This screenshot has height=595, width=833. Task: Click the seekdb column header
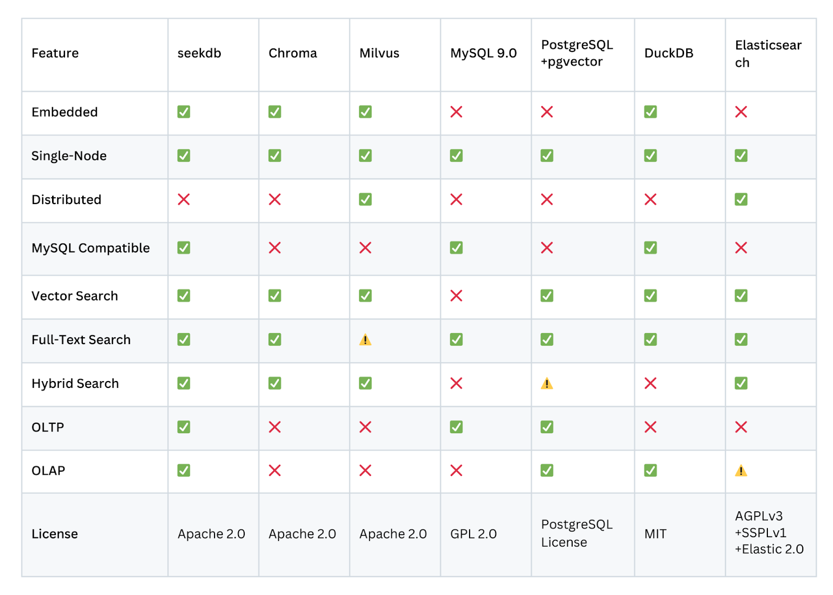(199, 53)
